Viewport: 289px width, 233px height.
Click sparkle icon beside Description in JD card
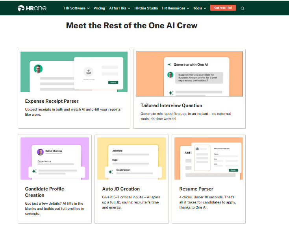(x=111, y=172)
